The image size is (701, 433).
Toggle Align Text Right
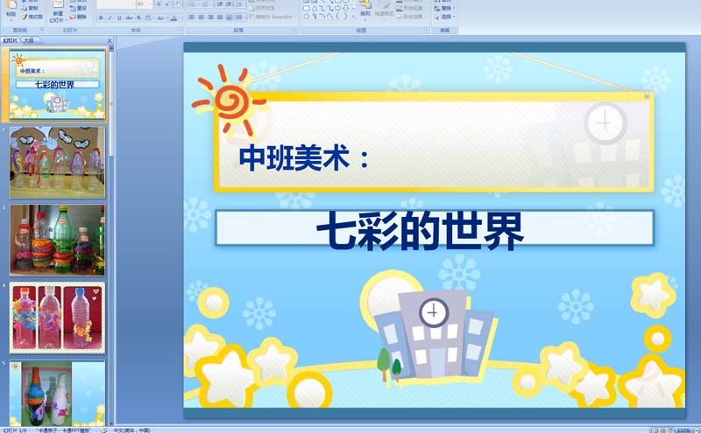pyautogui.click(x=210, y=17)
